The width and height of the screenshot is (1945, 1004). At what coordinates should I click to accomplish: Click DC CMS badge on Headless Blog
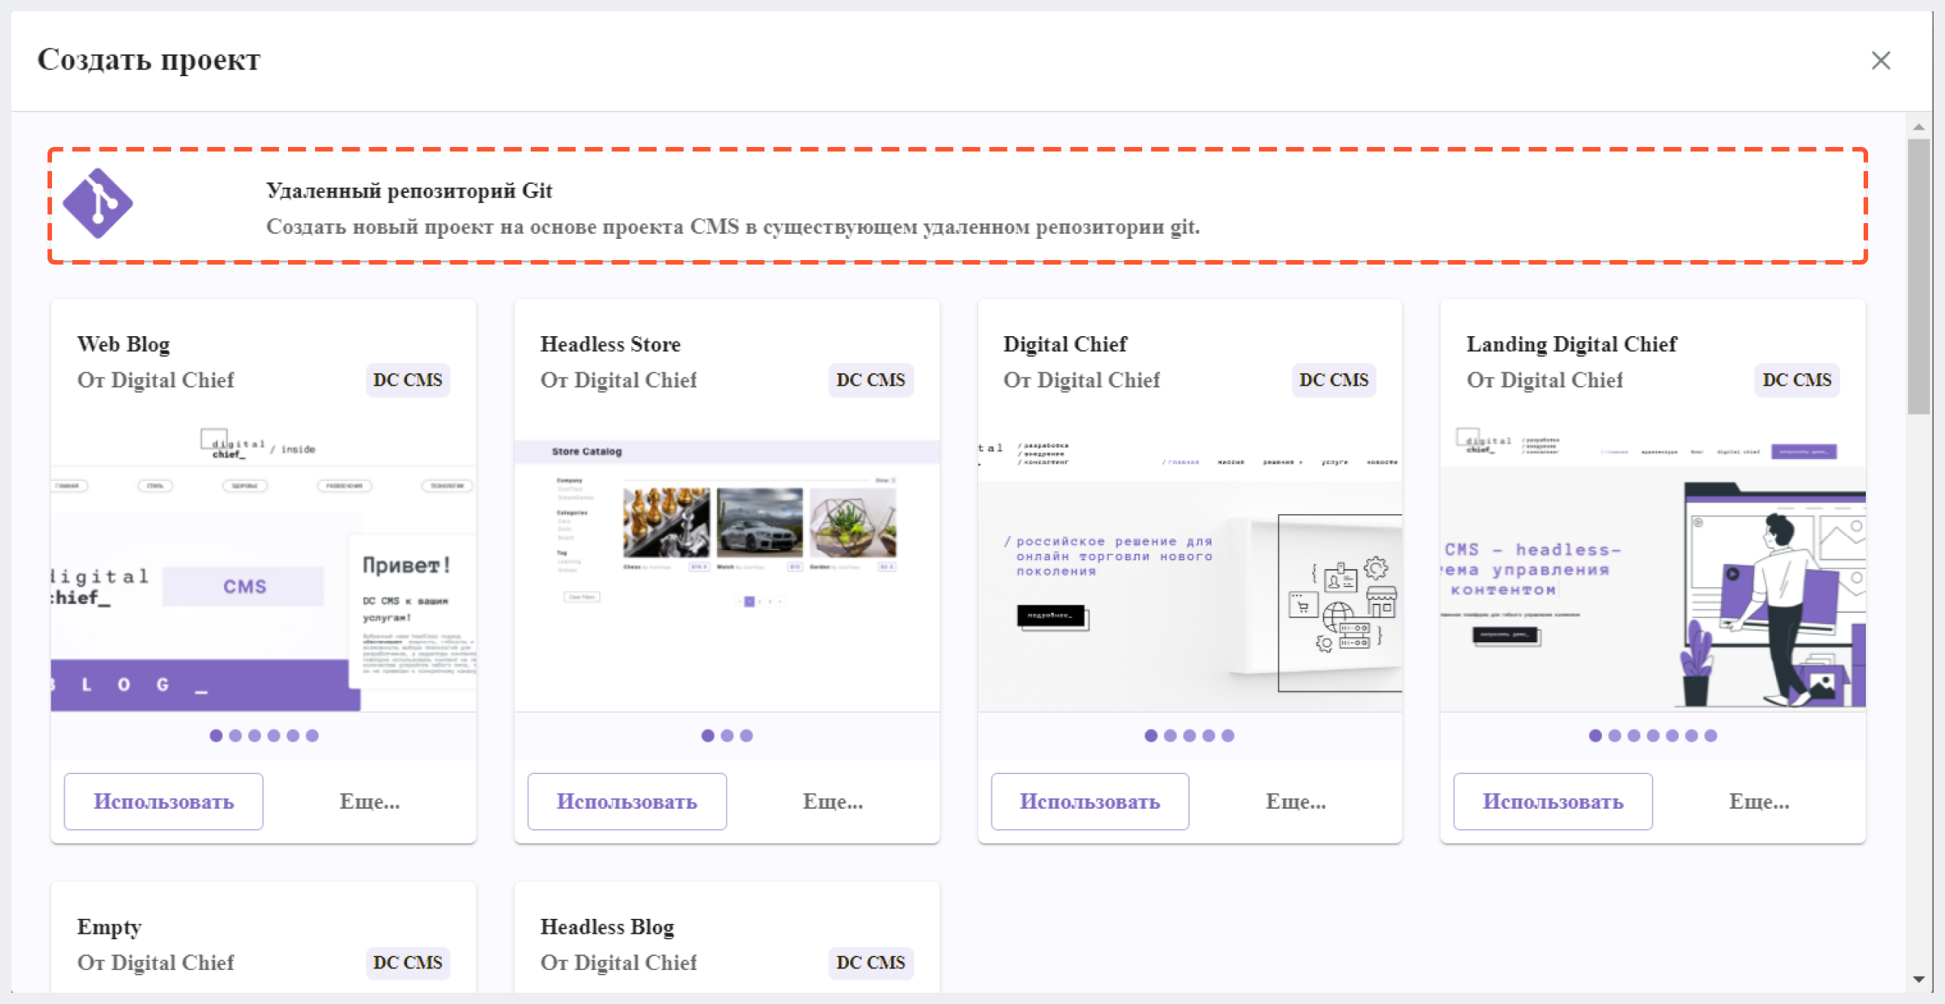pos(871,963)
